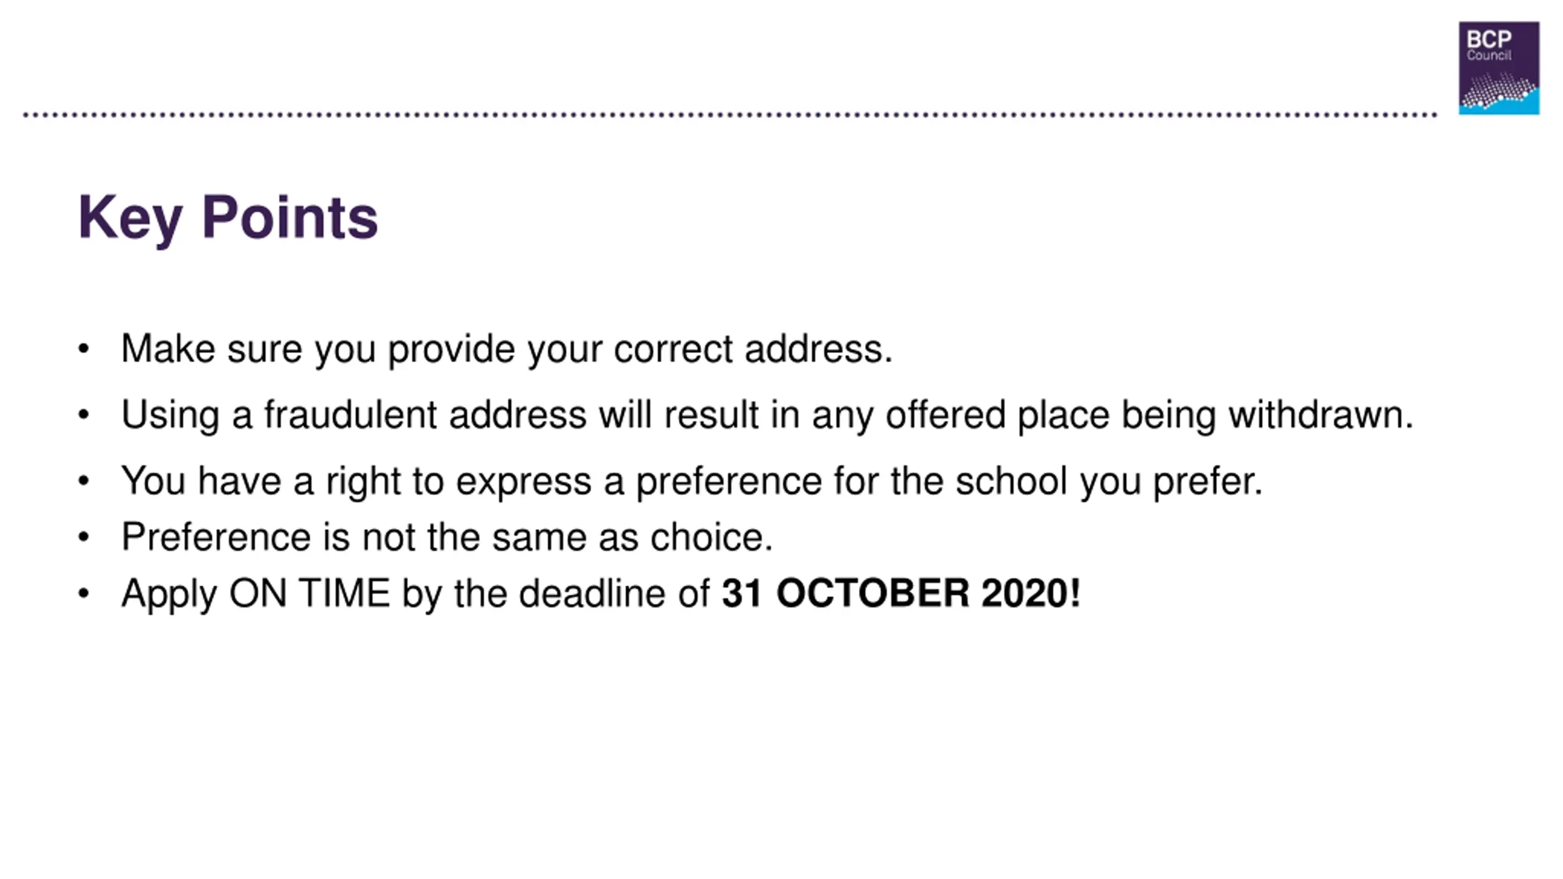Click the words 'ON TIME' in last bullet
Viewport: 1563px width, 879px height.
[x=310, y=593]
